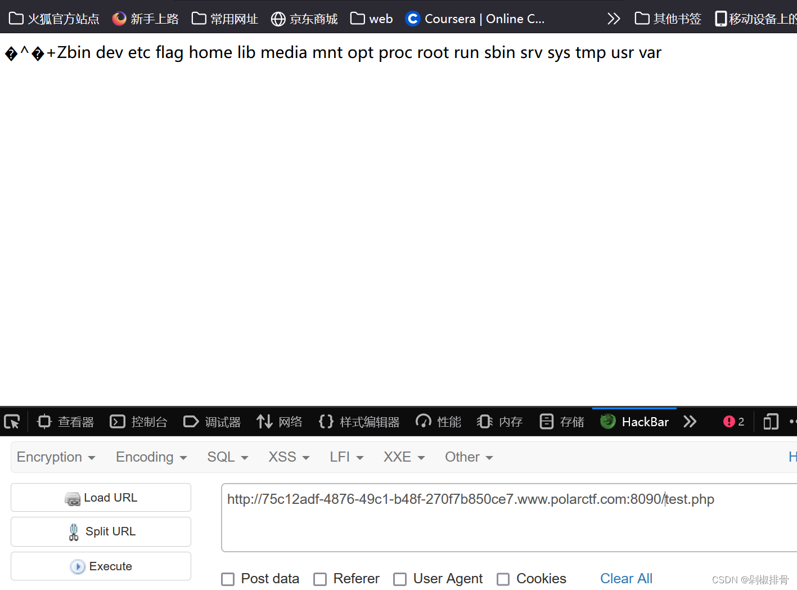Enable the Post data checkbox

228,579
